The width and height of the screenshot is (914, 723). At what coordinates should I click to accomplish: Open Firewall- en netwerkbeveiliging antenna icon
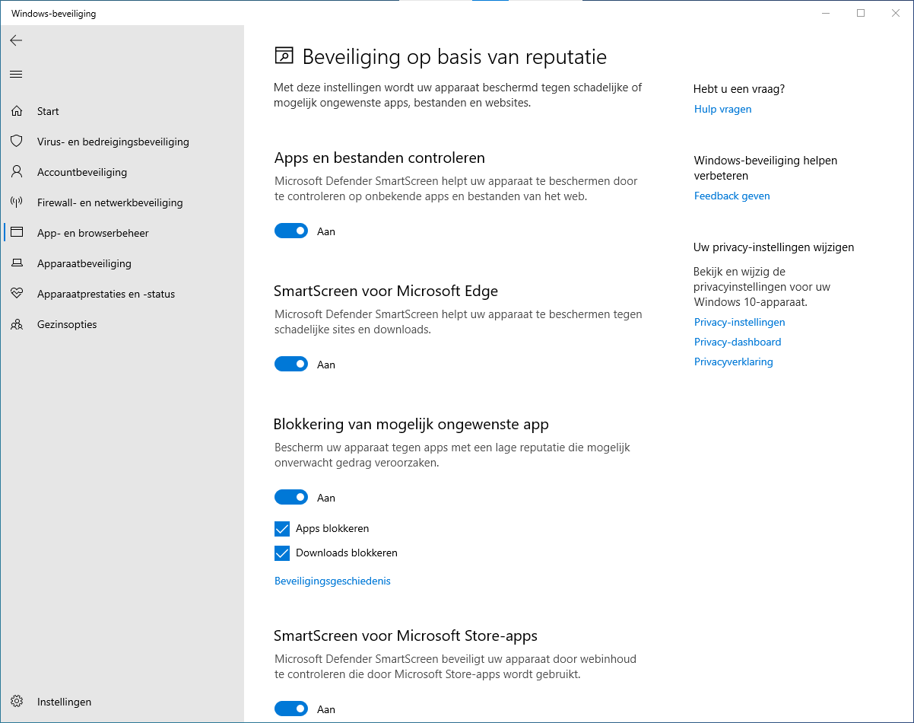[17, 202]
